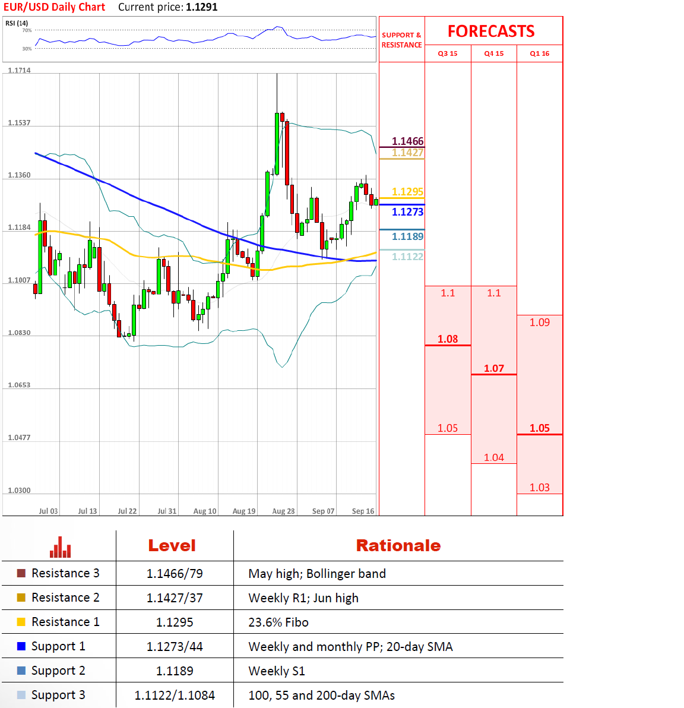Select the Q4 15 forecast column header
Viewport: 684px width, 708px height.
[493, 53]
